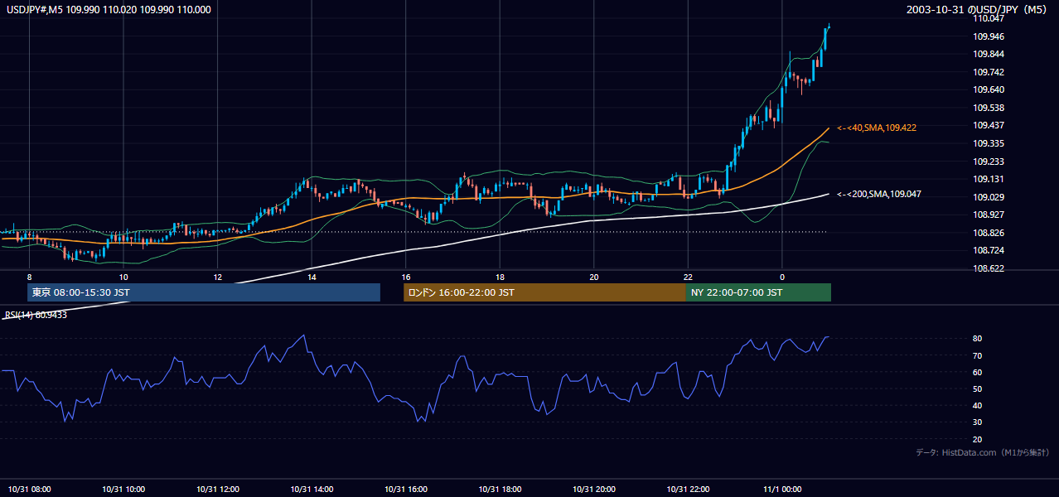Click the 10/31 18:00 bottom date label

(x=500, y=490)
